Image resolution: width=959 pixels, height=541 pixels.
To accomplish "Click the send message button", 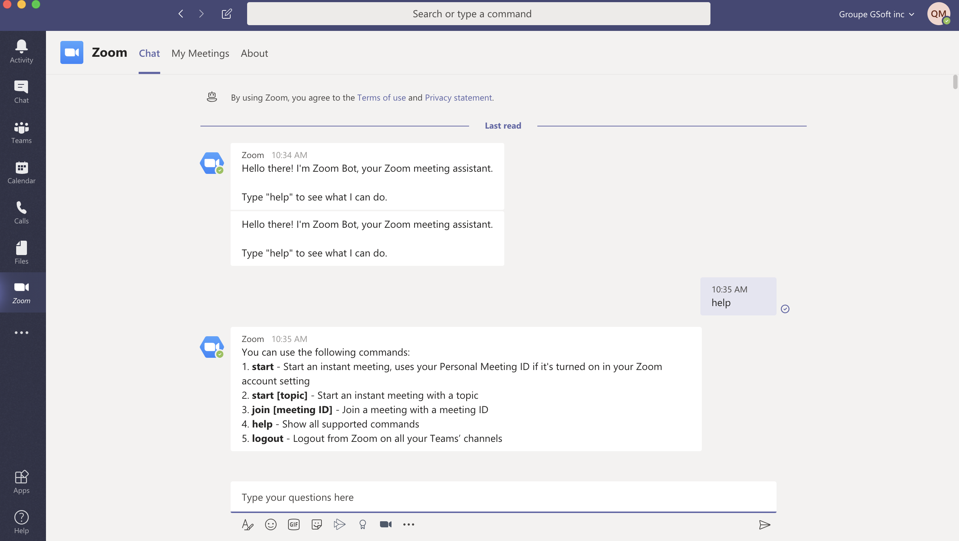I will [763, 524].
